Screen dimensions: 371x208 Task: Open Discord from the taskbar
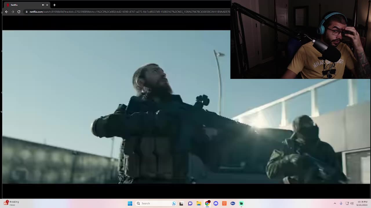(216, 203)
